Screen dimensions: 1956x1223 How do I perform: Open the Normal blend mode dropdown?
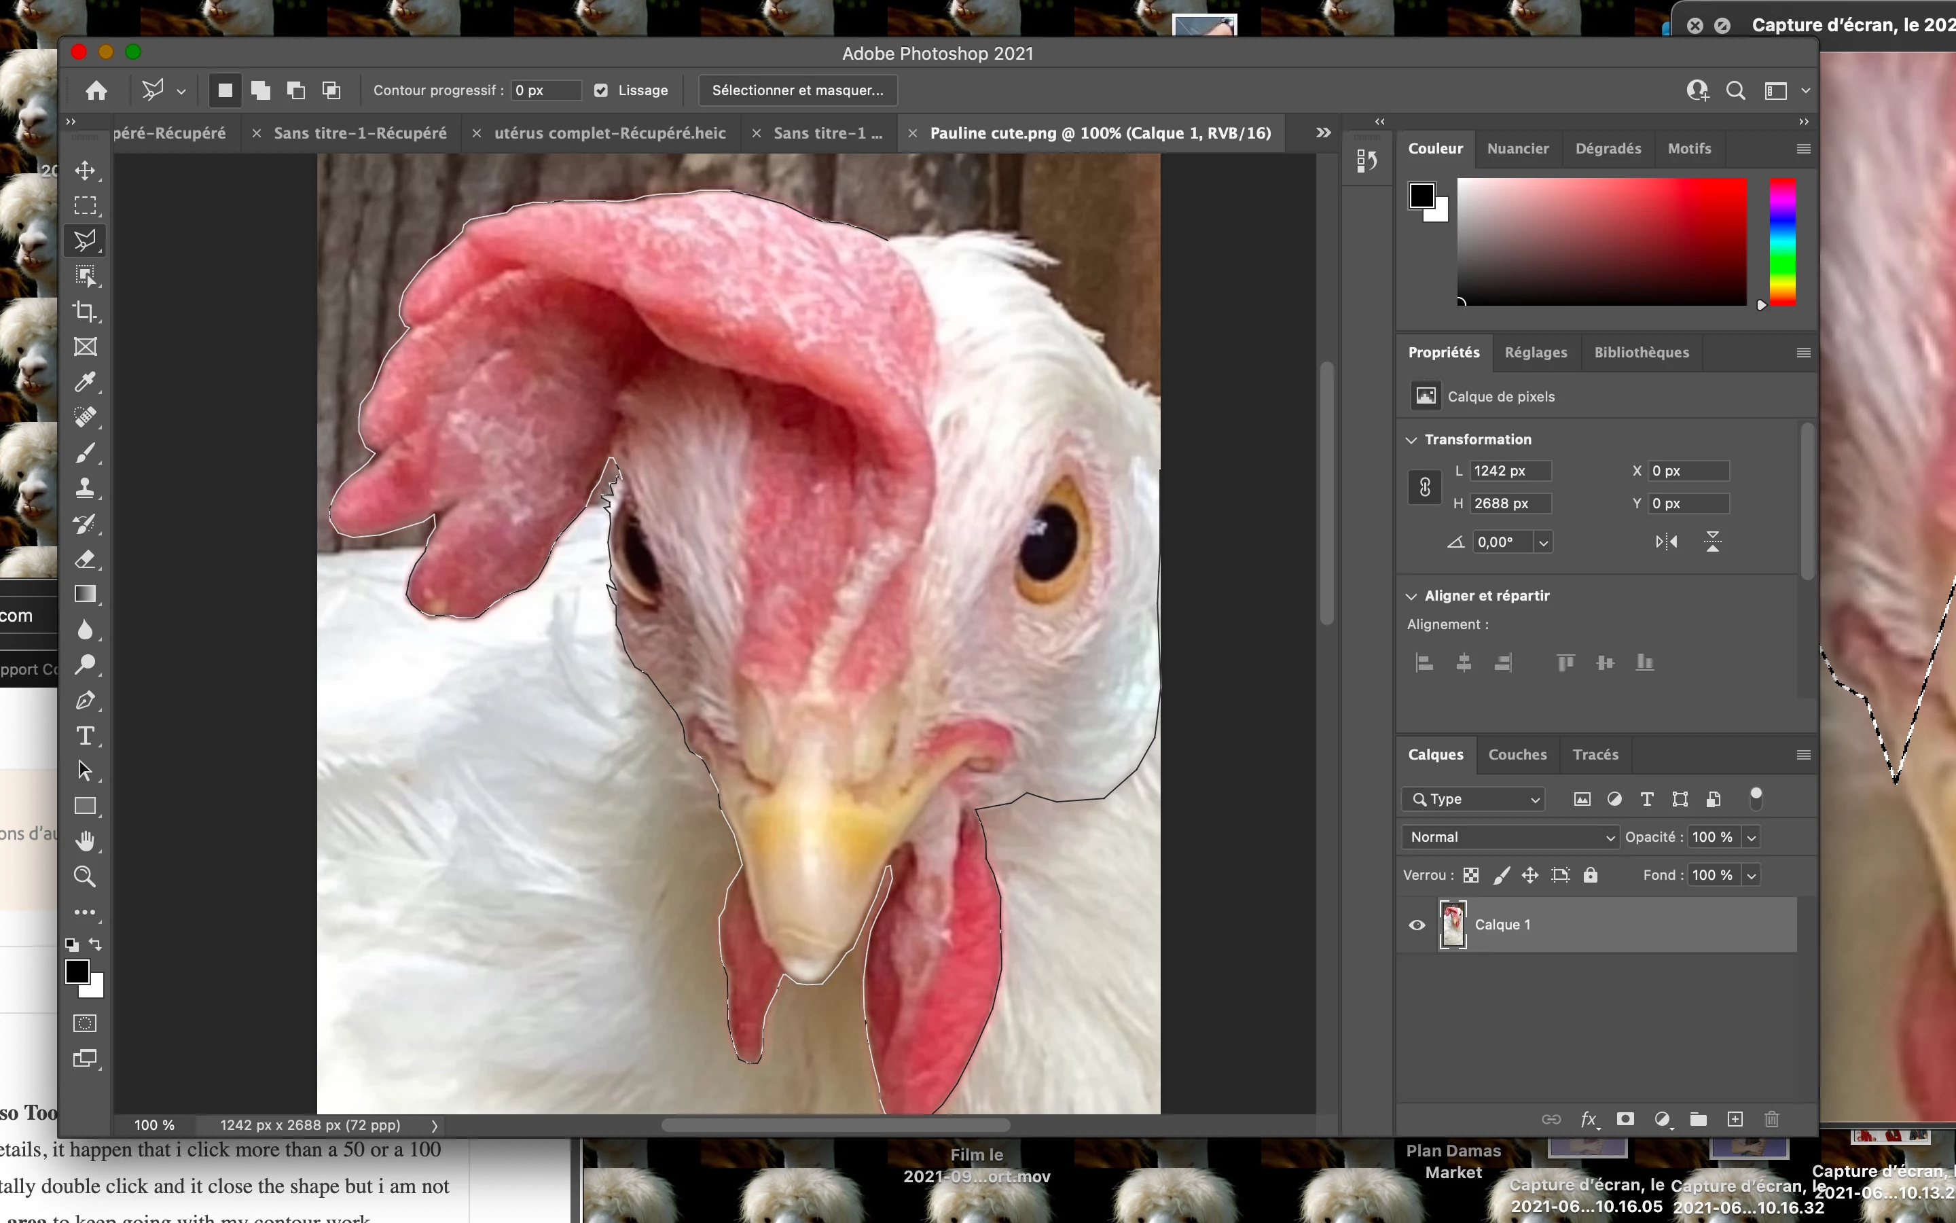(x=1510, y=837)
